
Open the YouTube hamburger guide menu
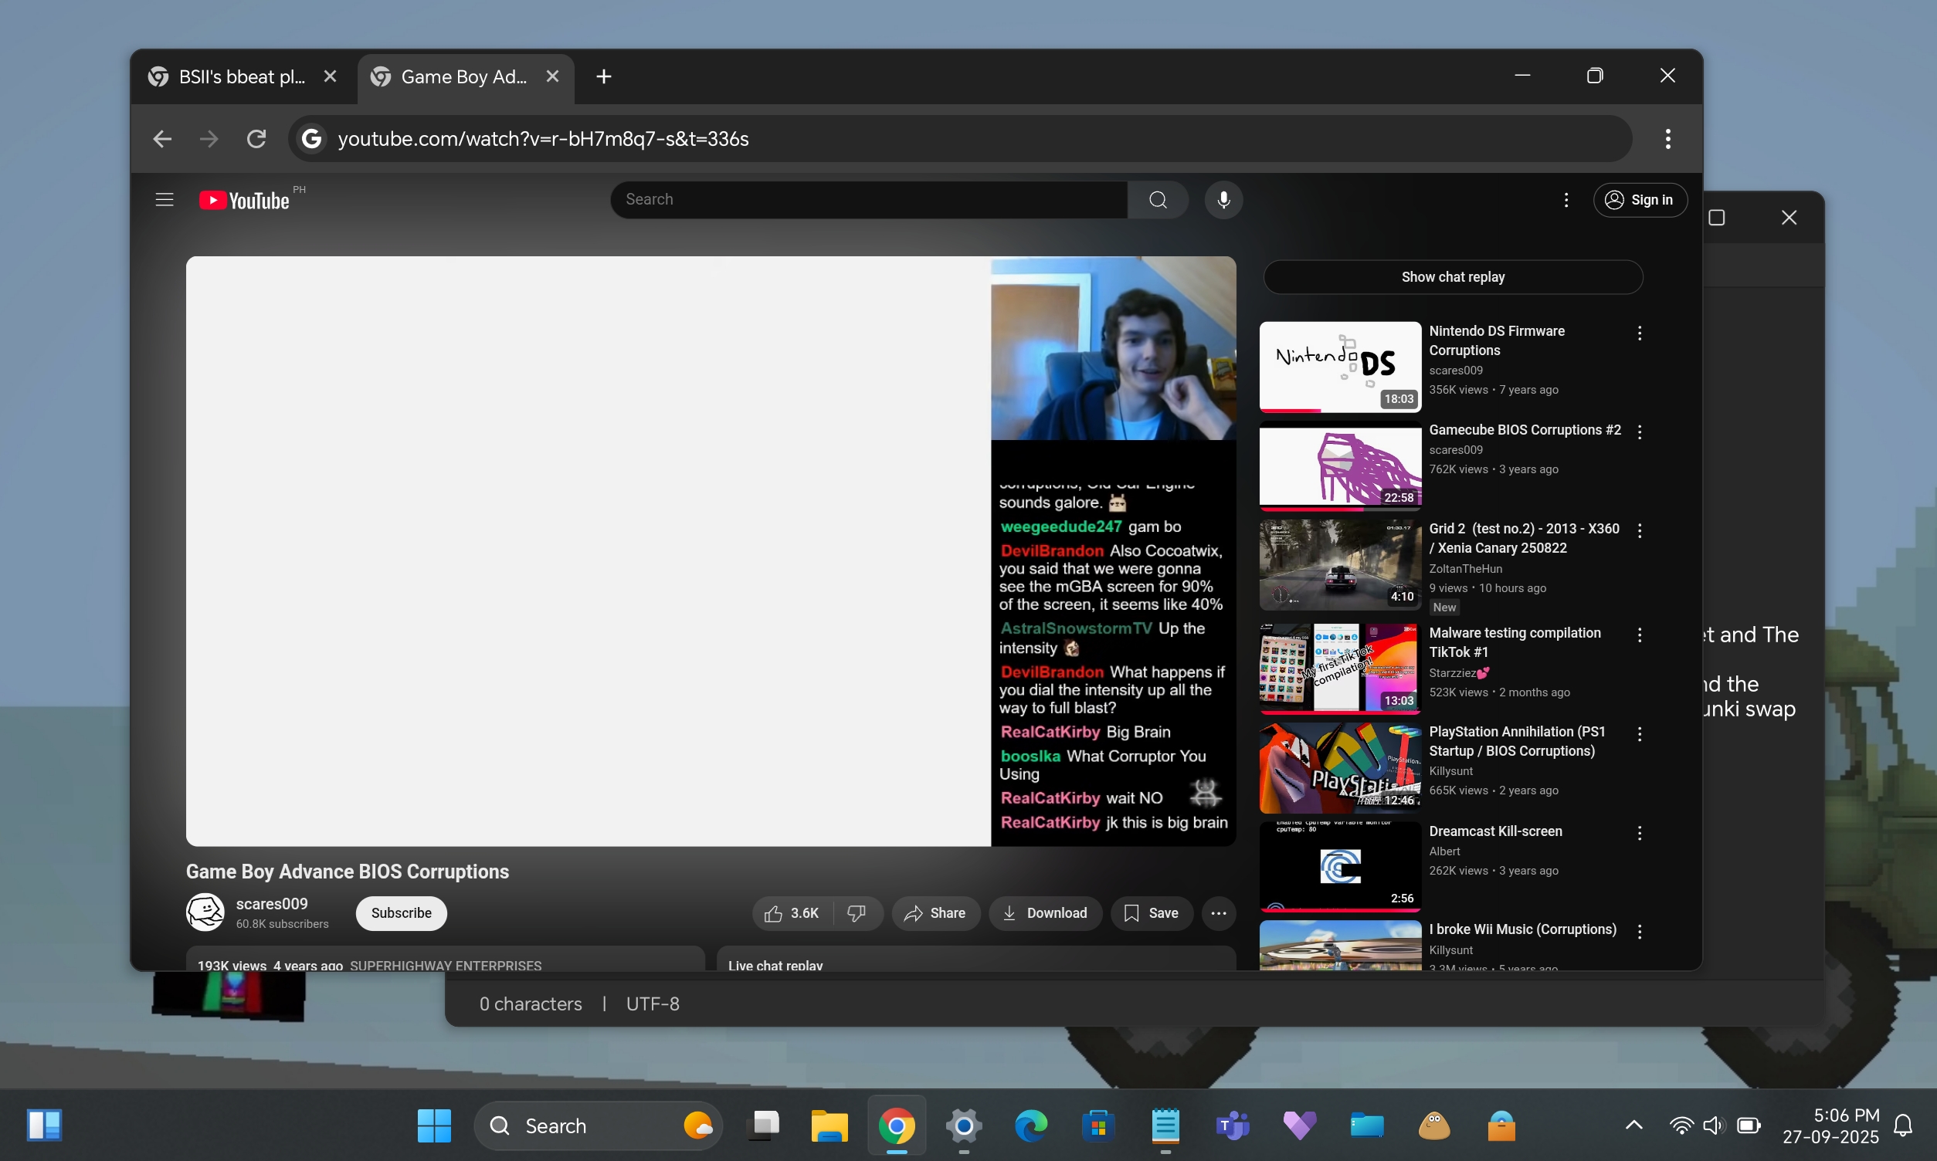tap(165, 199)
